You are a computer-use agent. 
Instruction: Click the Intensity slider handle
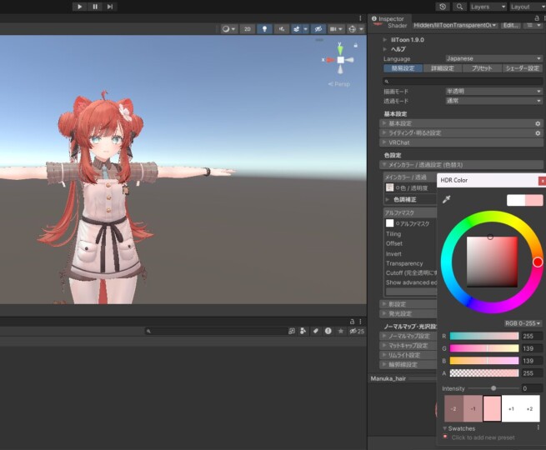[493, 388]
